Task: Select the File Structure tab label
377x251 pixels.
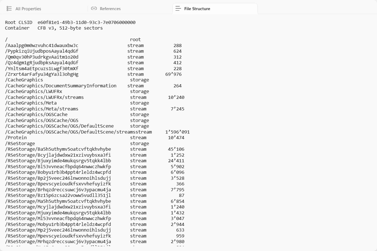Action: click(x=197, y=9)
